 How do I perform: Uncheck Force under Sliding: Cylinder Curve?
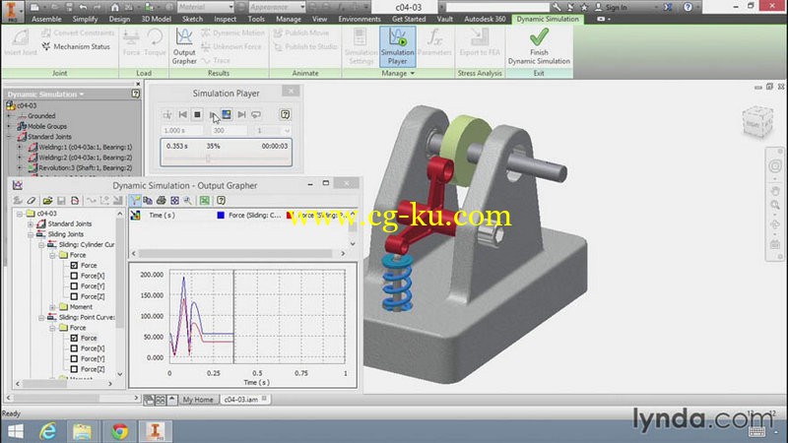[x=74, y=265]
